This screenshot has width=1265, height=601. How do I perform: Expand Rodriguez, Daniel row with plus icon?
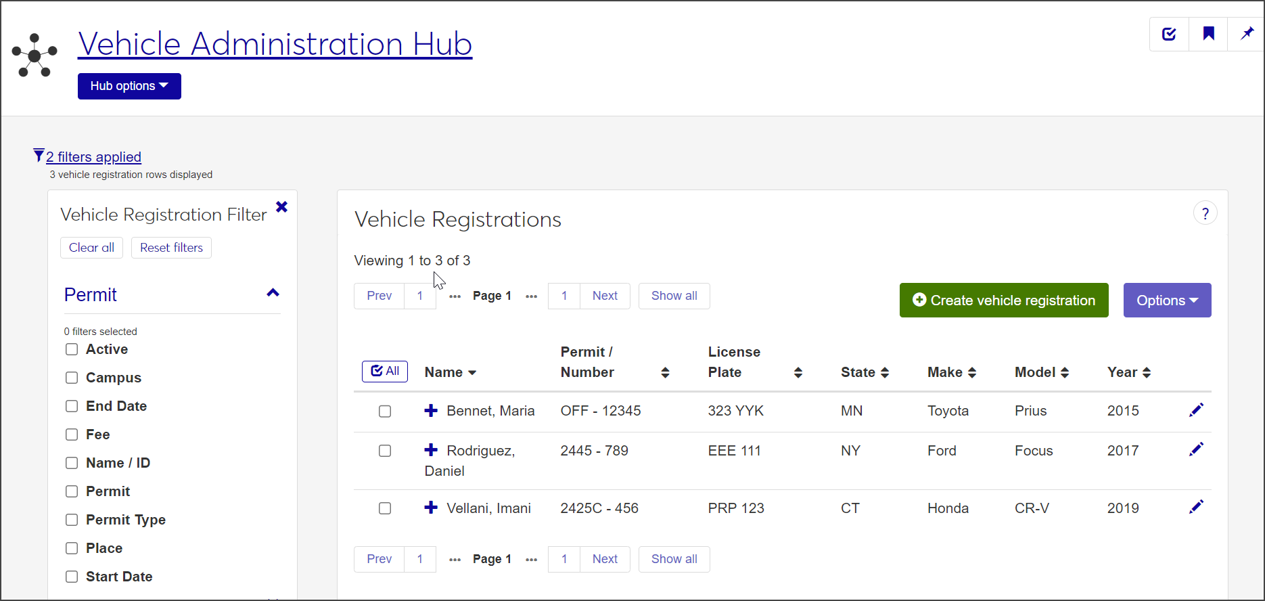pos(431,450)
